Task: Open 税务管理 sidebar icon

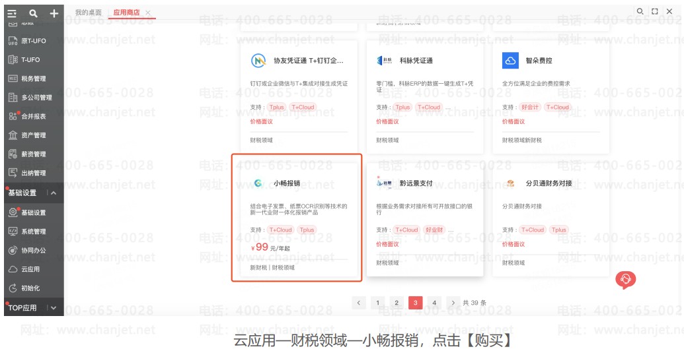Action: pyautogui.click(x=13, y=79)
